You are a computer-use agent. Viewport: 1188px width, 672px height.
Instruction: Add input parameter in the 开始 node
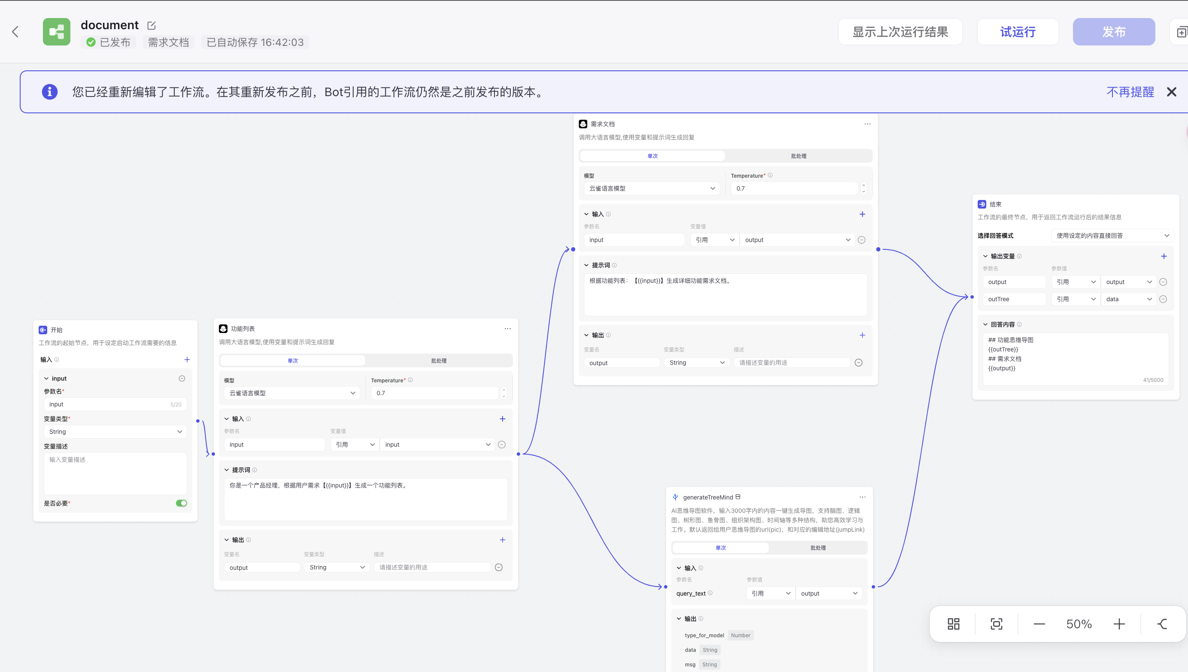click(187, 360)
